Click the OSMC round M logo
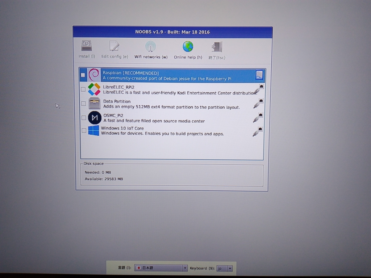This screenshot has width=371, height=278. pyautogui.click(x=95, y=118)
